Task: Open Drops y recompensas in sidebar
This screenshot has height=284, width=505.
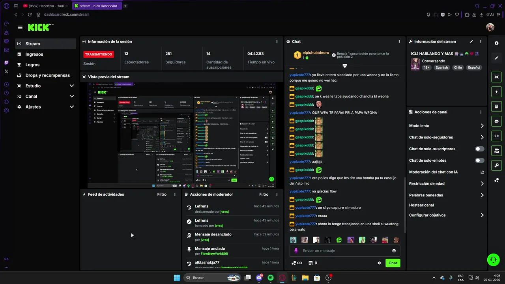Action: (x=45, y=75)
